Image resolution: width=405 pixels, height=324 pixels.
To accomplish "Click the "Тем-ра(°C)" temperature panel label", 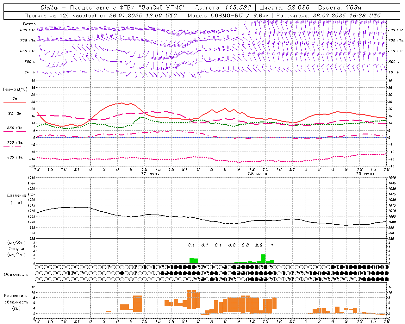I will tap(15, 90).
